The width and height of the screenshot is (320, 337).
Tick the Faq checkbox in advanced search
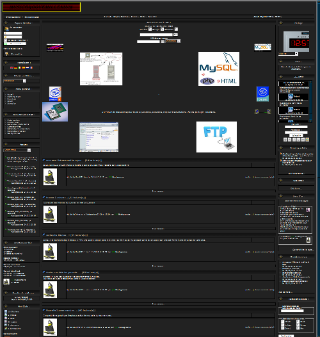pyautogui.click(x=298, y=328)
